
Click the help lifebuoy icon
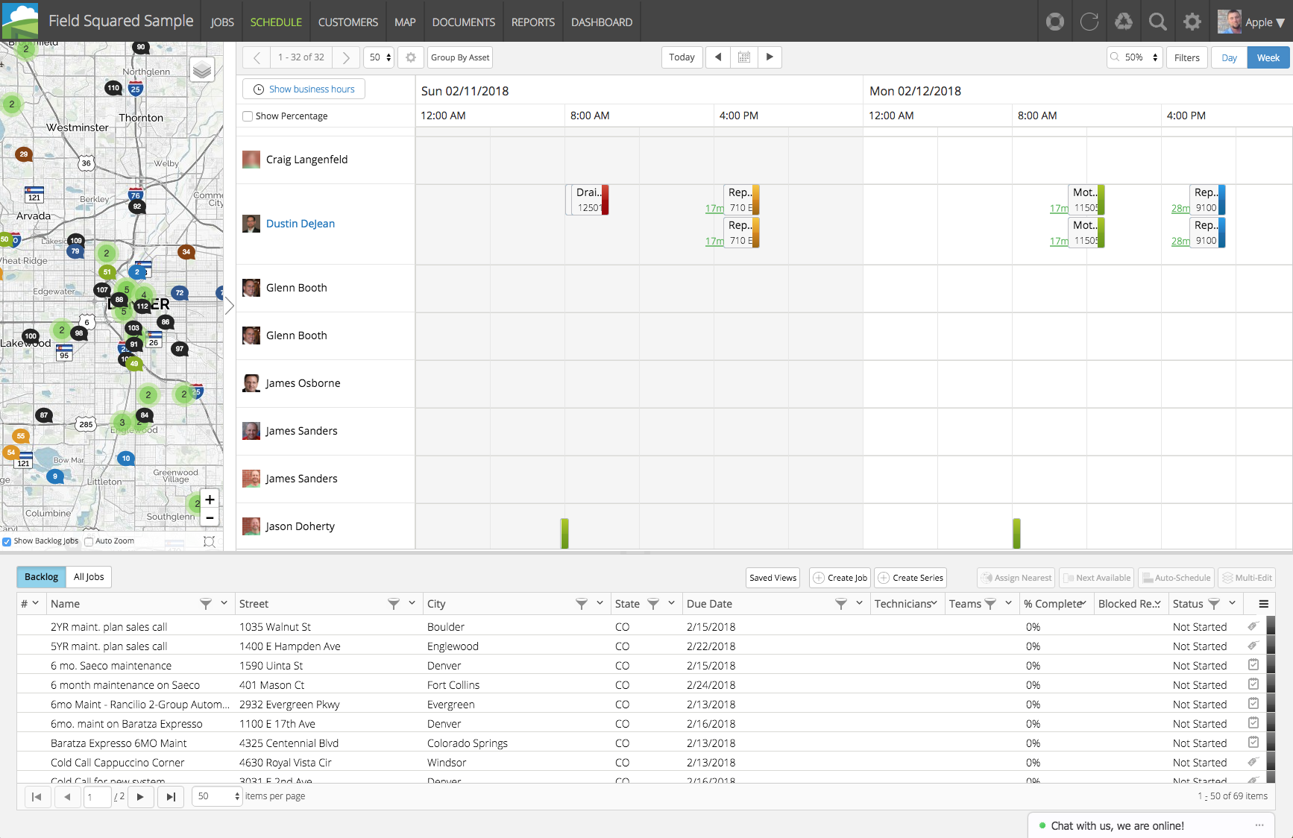tap(1055, 22)
